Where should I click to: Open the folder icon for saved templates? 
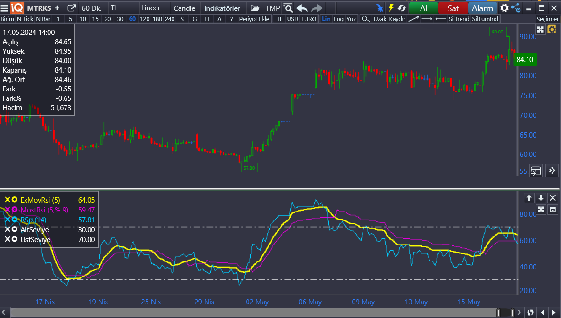point(255,8)
